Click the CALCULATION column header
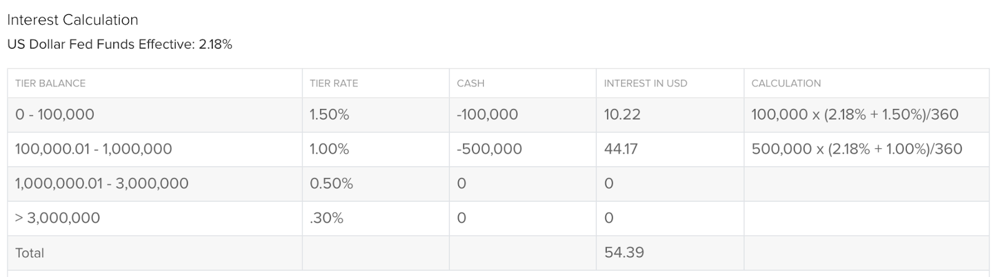Screen dimensions: 996x277 click(x=786, y=83)
